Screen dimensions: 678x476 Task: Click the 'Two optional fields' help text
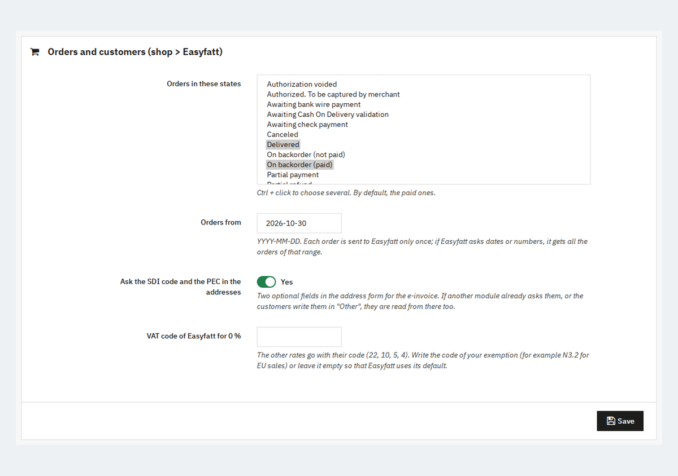point(420,301)
